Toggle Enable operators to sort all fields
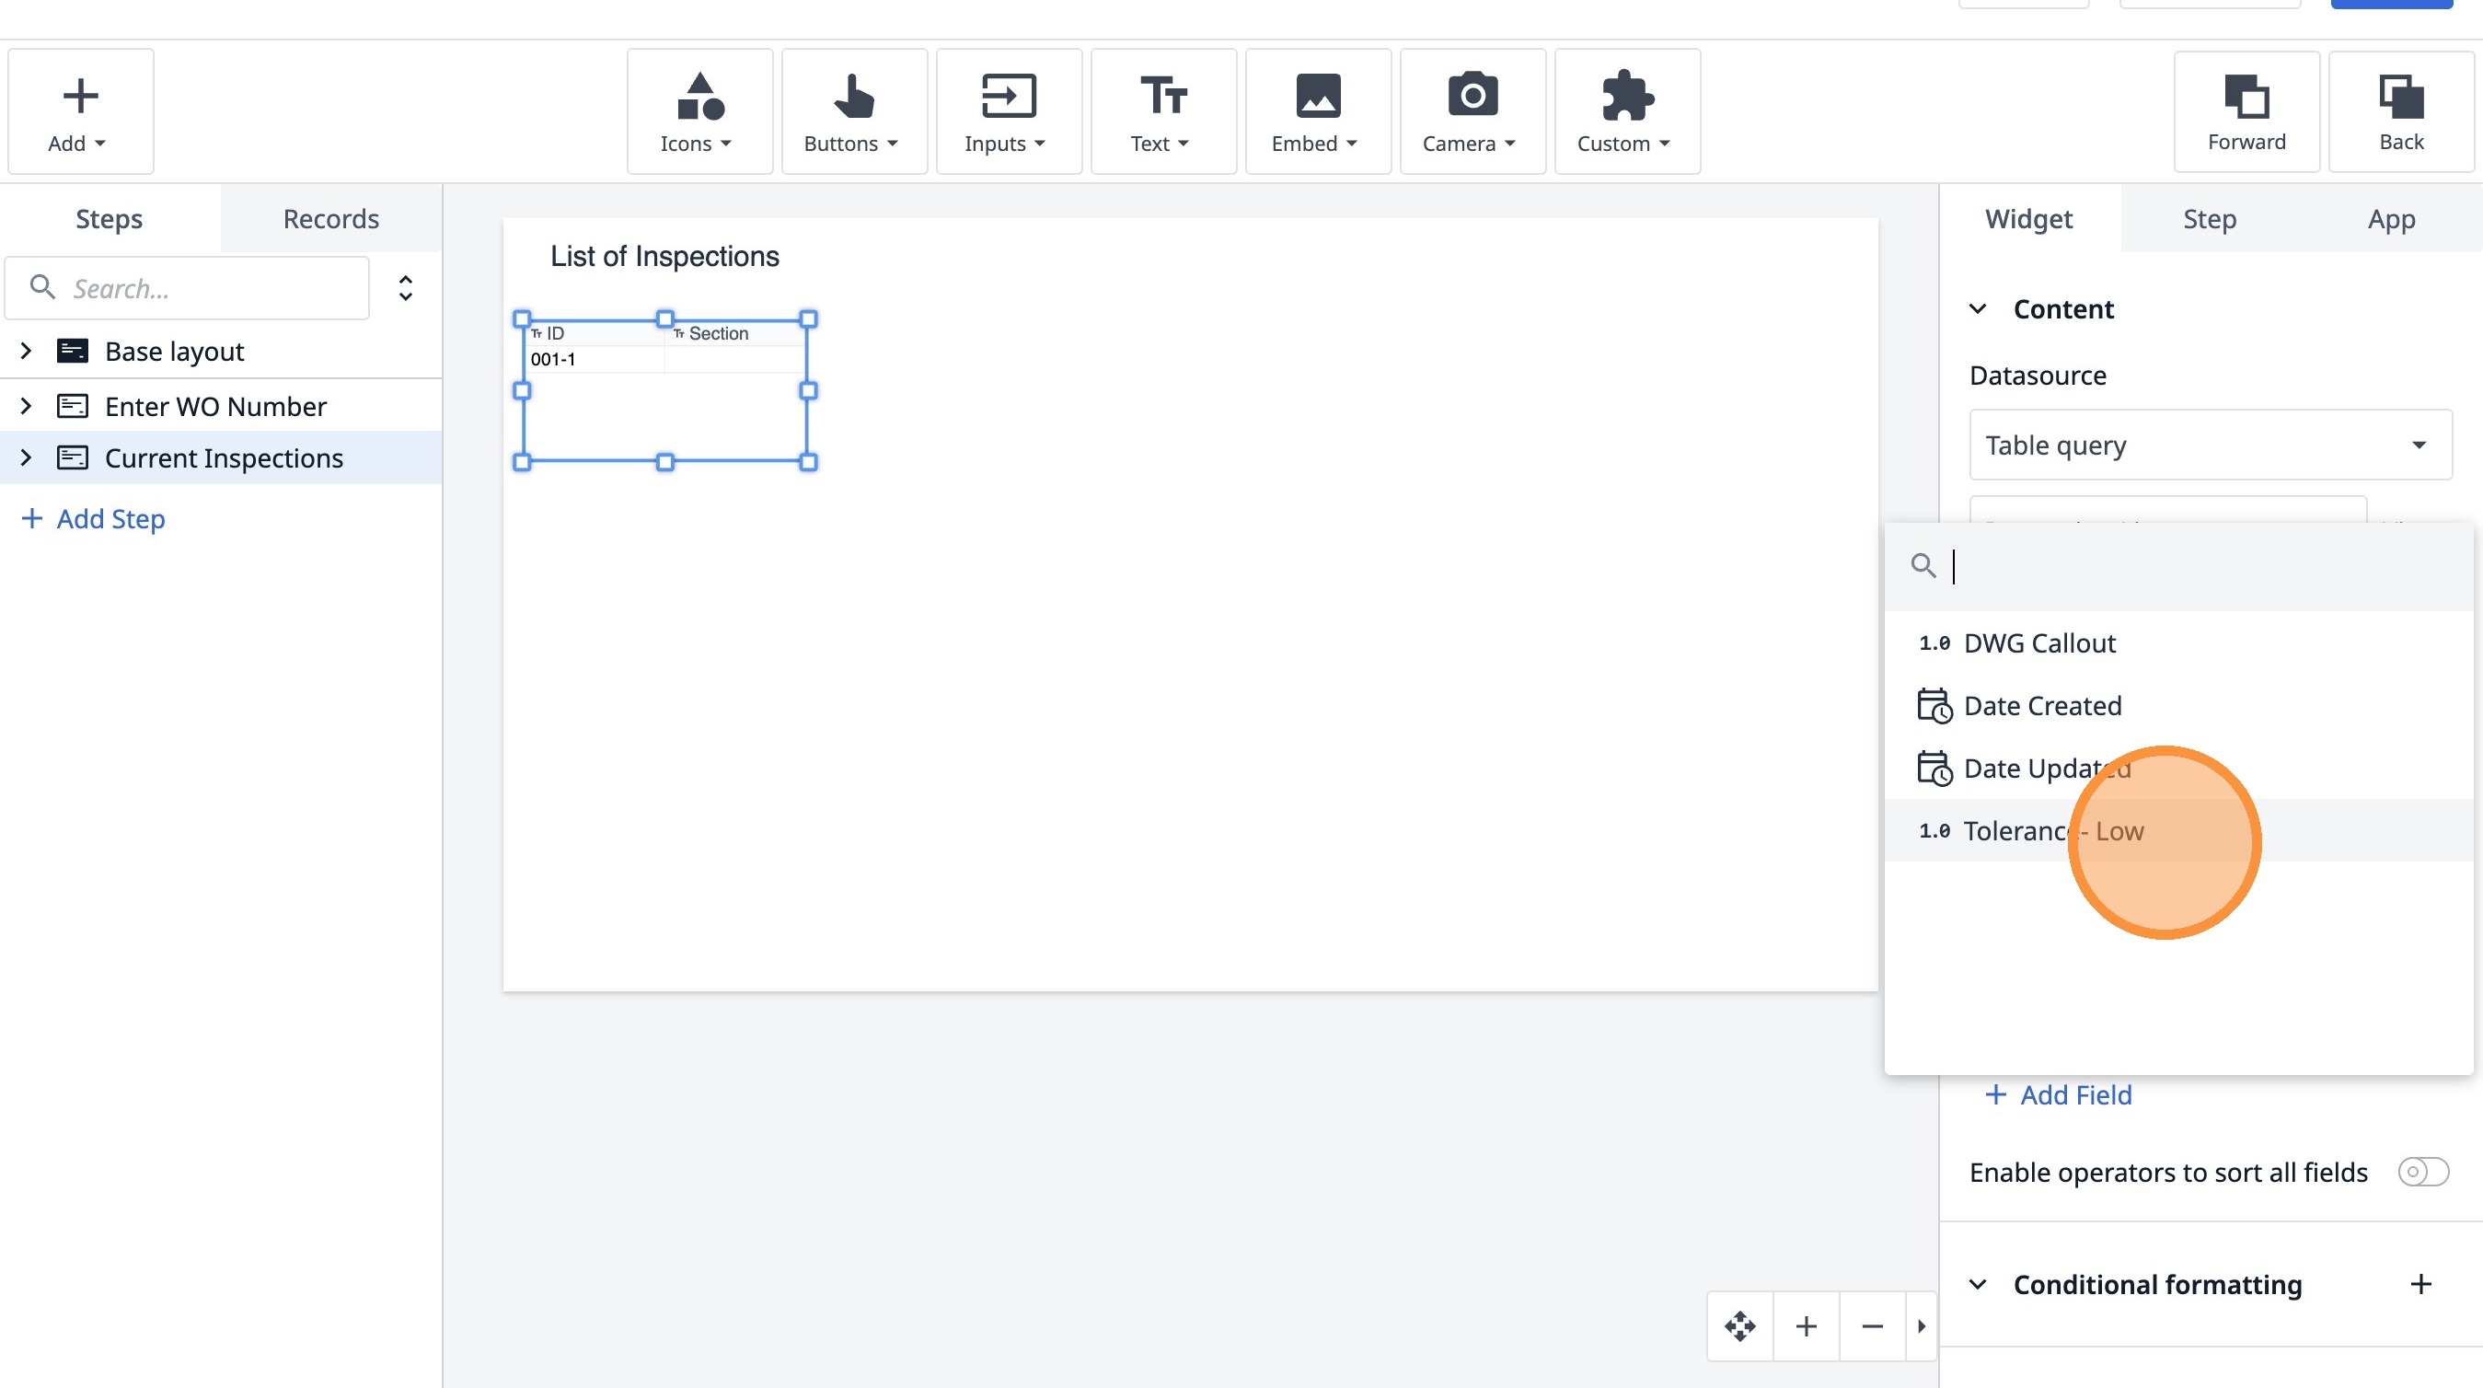Viewport: 2483px width, 1388px height. pos(2422,1172)
